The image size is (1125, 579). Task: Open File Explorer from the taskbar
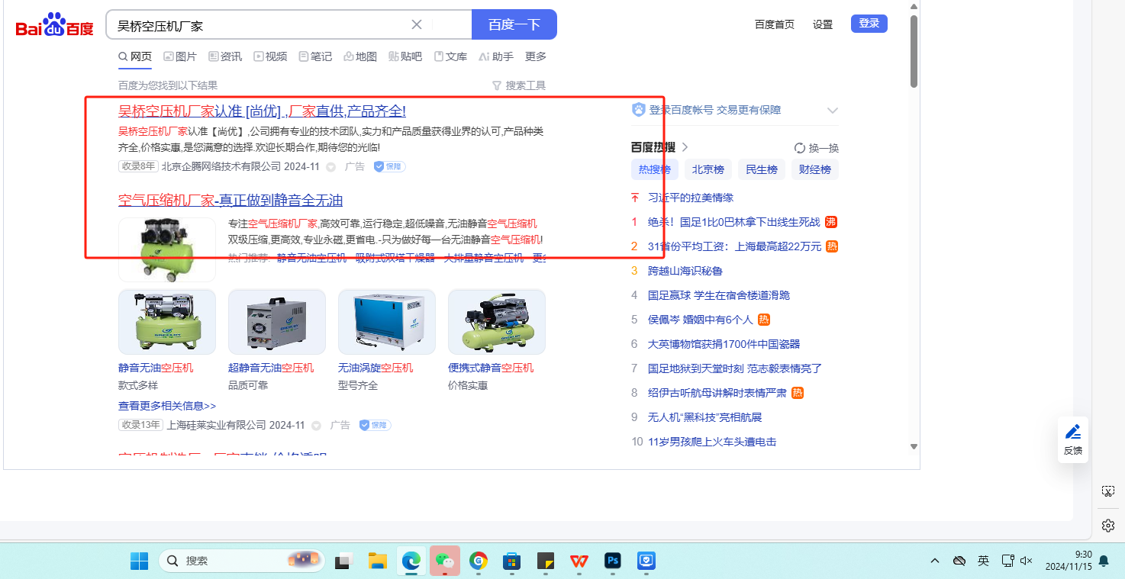(378, 561)
